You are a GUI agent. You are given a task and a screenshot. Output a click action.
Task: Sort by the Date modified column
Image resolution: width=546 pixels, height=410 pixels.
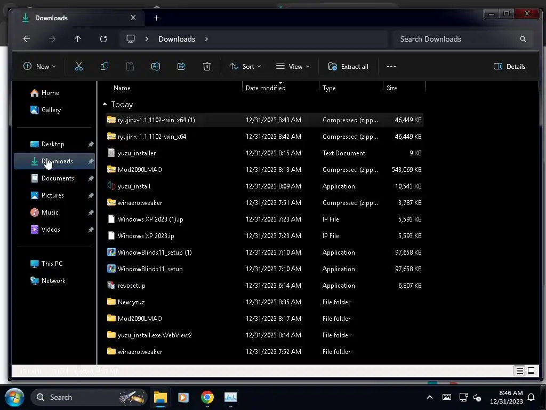point(266,88)
